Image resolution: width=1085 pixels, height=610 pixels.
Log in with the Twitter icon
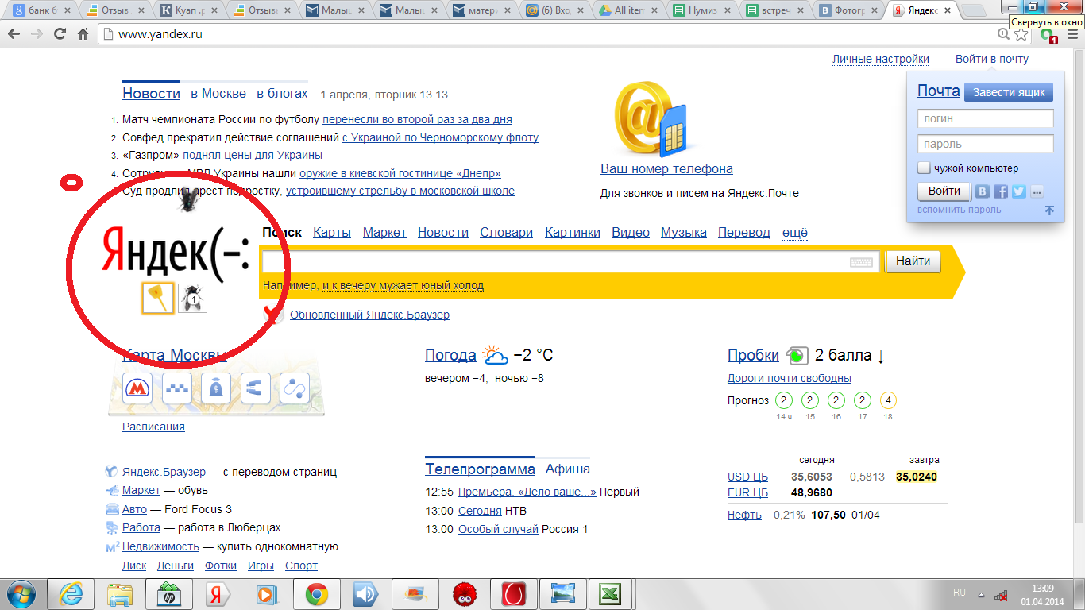[1018, 191]
